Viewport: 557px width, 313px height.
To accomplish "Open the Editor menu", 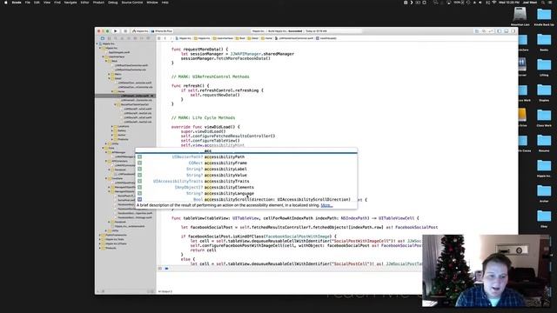I will (84, 3).
